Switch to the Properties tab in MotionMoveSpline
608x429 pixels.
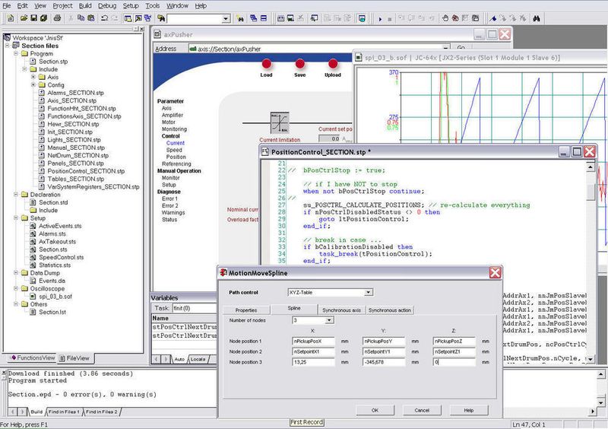(246, 310)
